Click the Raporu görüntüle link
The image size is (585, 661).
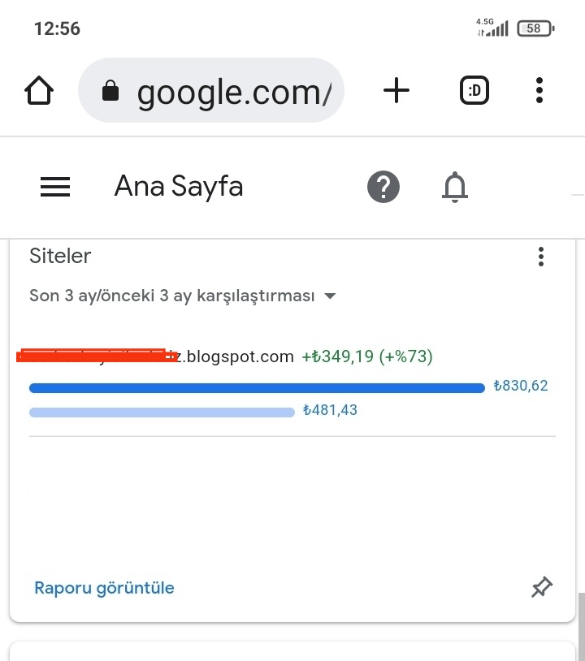[x=104, y=588]
